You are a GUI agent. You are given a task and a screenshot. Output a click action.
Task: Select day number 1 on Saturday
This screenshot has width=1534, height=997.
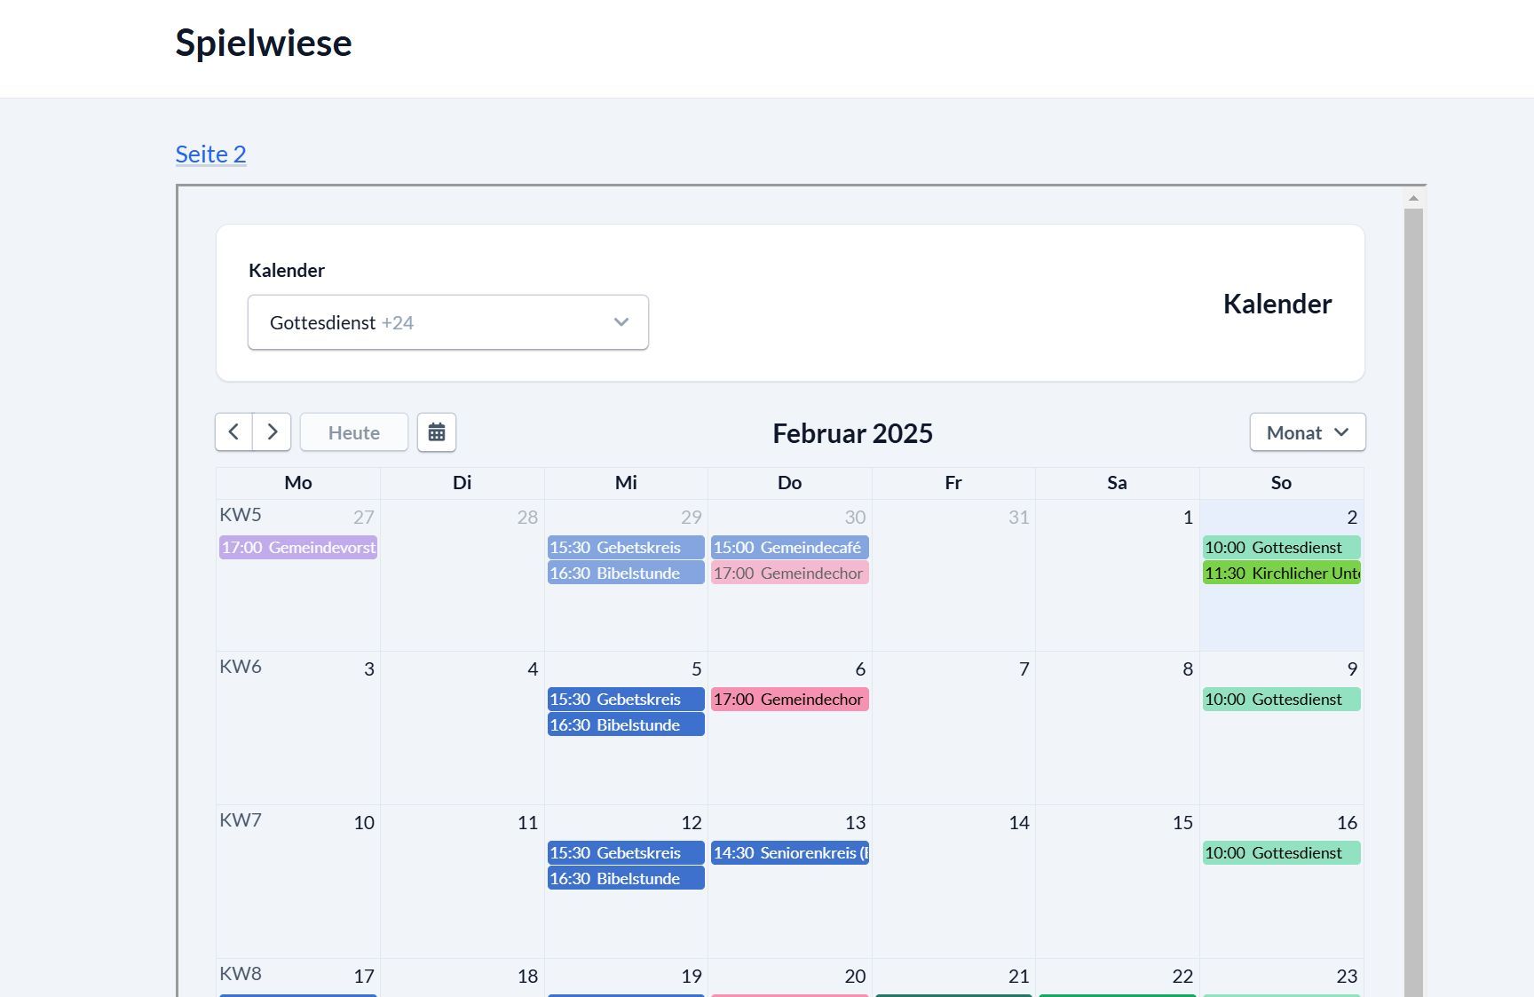1188,518
